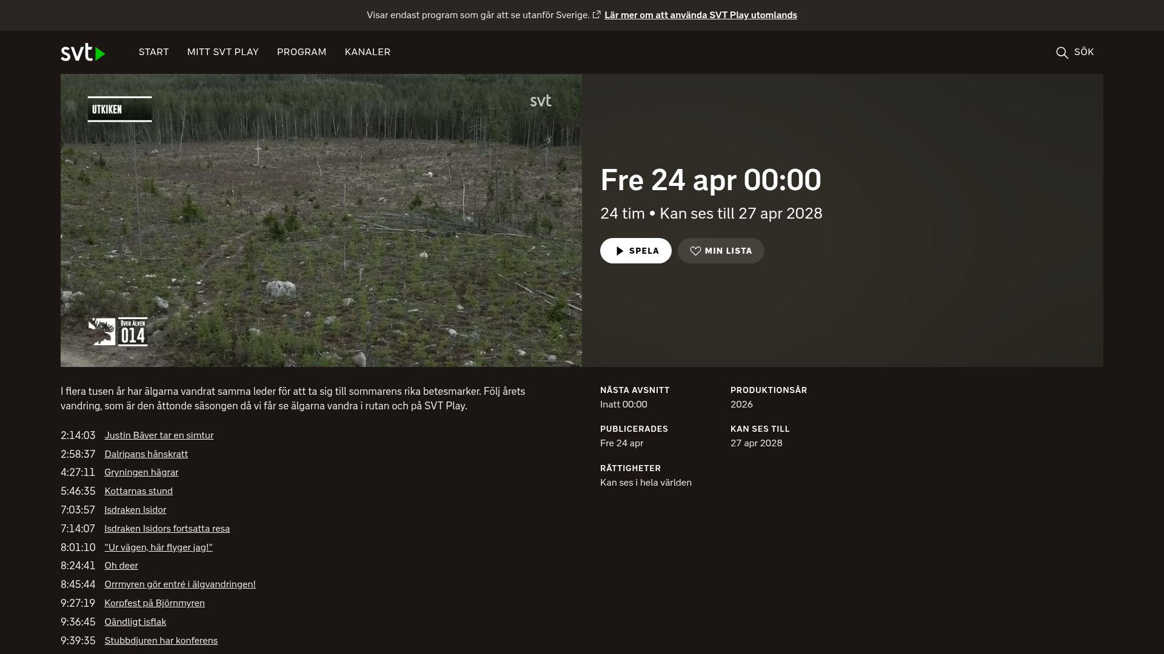Click the 2:14:03 timestamp
This screenshot has width=1164, height=654.
coord(78,435)
